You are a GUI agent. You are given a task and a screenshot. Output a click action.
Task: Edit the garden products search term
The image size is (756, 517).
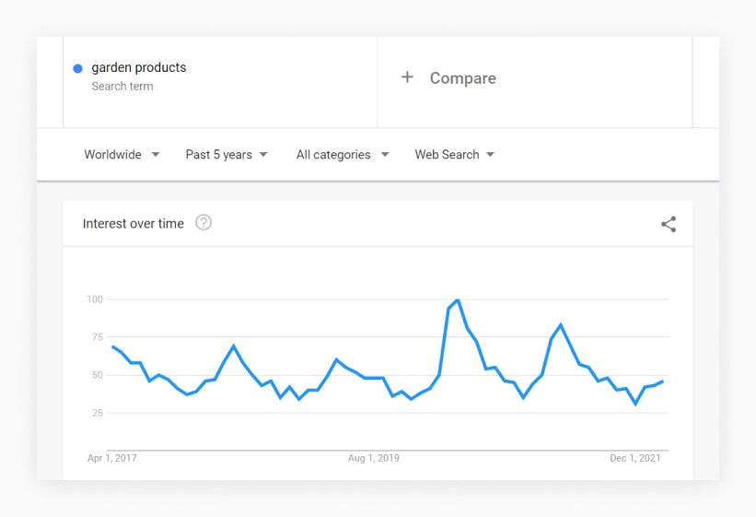click(x=139, y=67)
